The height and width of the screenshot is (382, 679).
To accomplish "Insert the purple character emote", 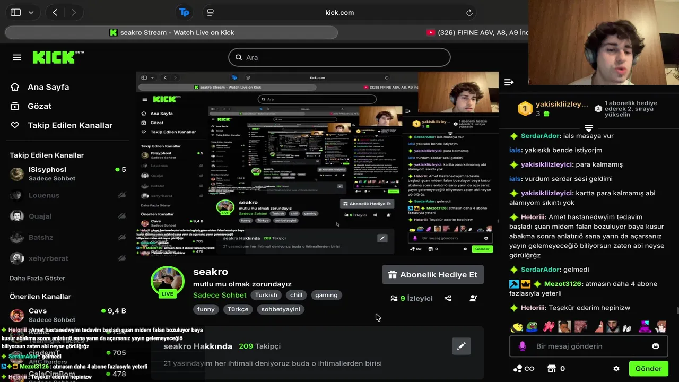I will pos(645,327).
